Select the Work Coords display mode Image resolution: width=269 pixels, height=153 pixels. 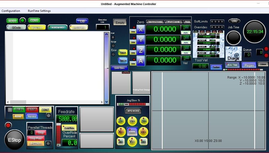coord(173,22)
